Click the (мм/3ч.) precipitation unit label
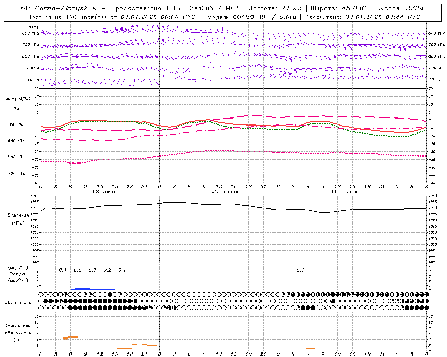Image resolution: width=447 pixels, height=357 pixels. tap(18, 267)
